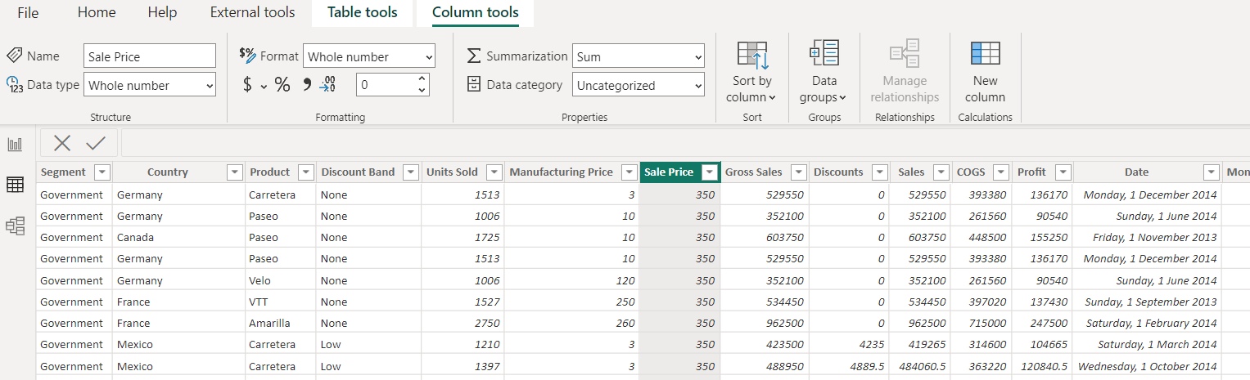This screenshot has width=1250, height=380.
Task: Open Gross Sales filter dropdown
Action: tap(798, 172)
